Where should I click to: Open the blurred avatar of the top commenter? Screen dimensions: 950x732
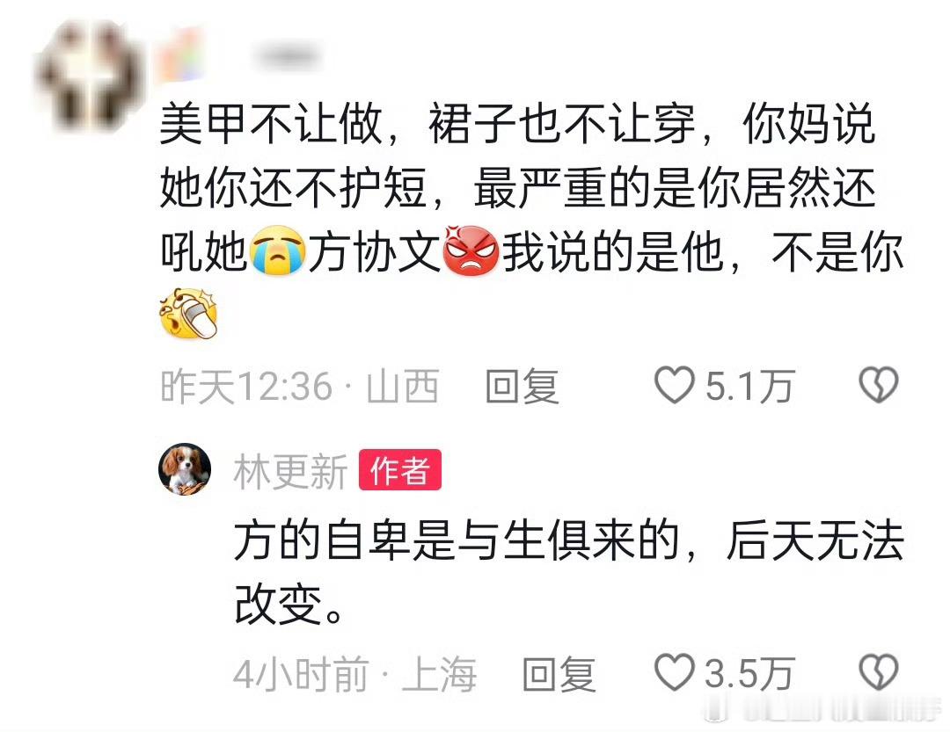point(90,74)
